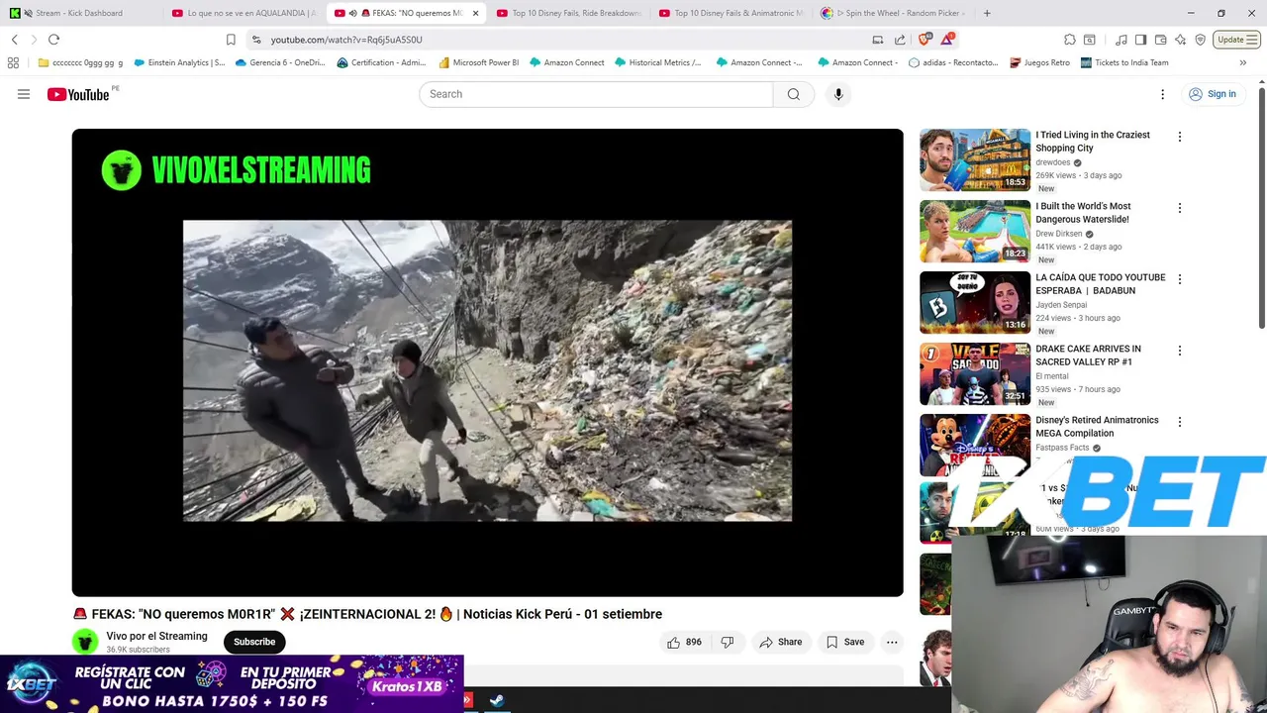Open options for Disney's Retired Animatronics video
Viewport: 1267px width, 713px height.
pyautogui.click(x=1179, y=422)
